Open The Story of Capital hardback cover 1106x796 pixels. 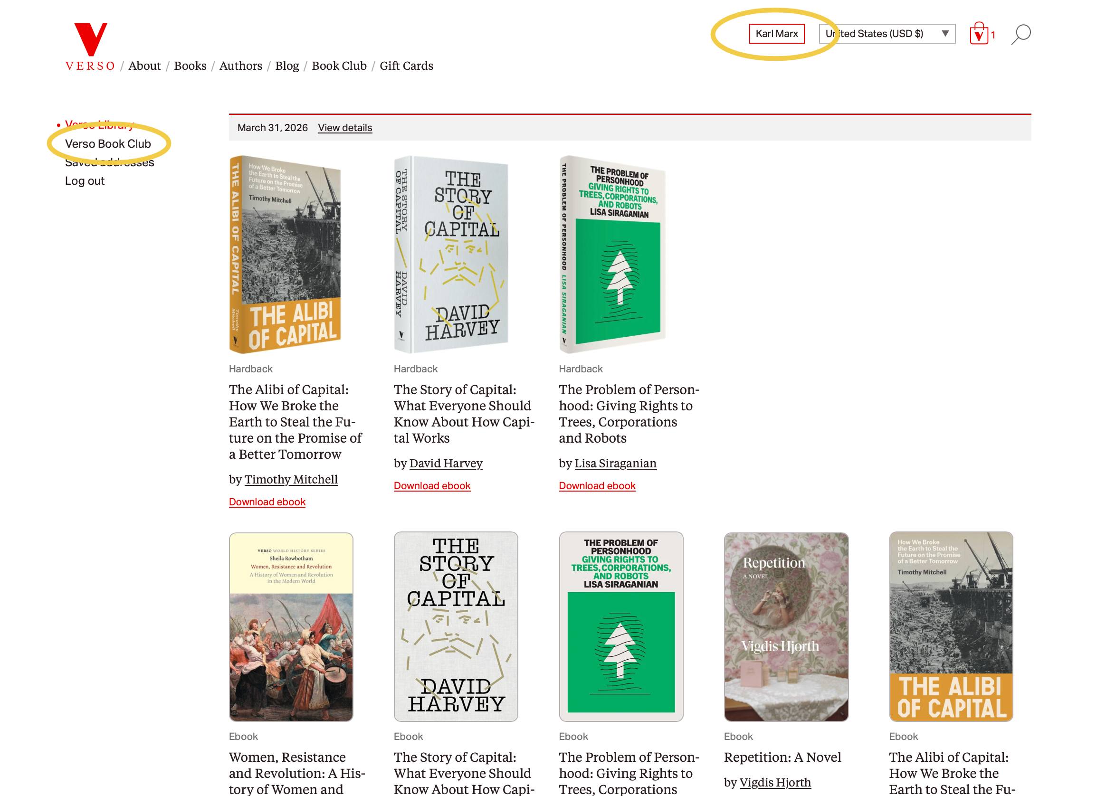tap(451, 255)
